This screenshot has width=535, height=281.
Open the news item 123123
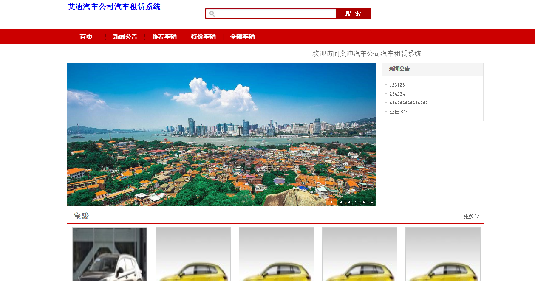[397, 85]
